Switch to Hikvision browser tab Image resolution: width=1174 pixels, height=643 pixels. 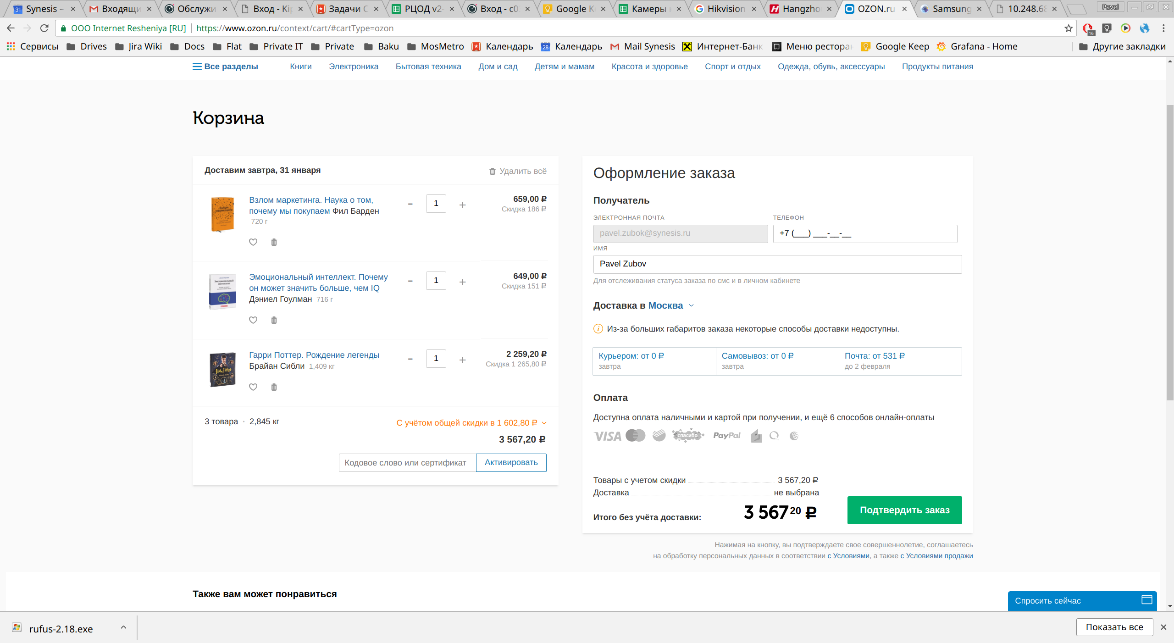point(726,9)
